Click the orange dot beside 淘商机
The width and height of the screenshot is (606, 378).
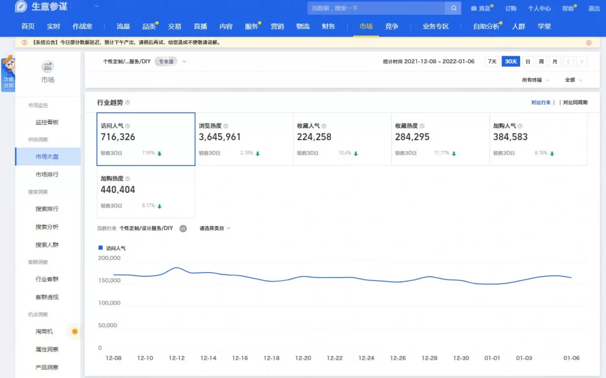[x=75, y=331]
